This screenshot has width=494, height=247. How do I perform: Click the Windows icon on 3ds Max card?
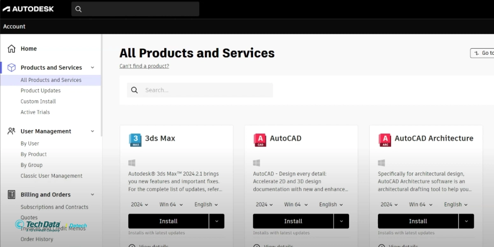pos(132,163)
